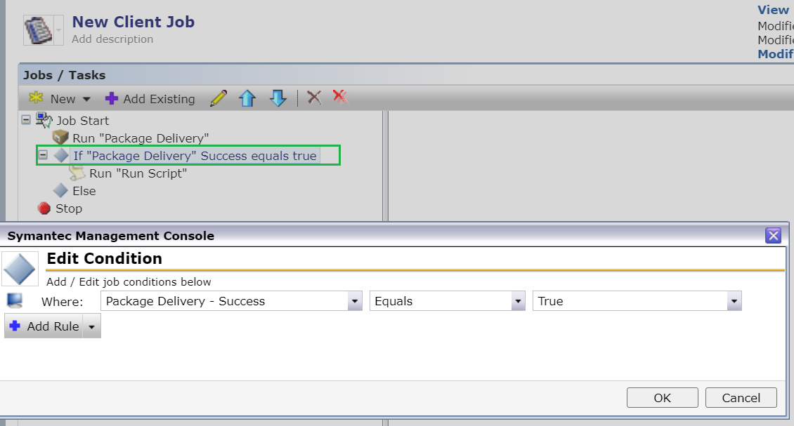Move task down with the down arrow
794x426 pixels.
pyautogui.click(x=278, y=98)
